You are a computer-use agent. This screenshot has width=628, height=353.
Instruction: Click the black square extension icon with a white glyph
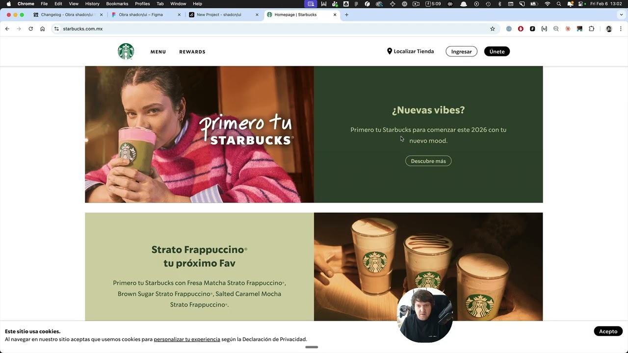tap(532, 29)
